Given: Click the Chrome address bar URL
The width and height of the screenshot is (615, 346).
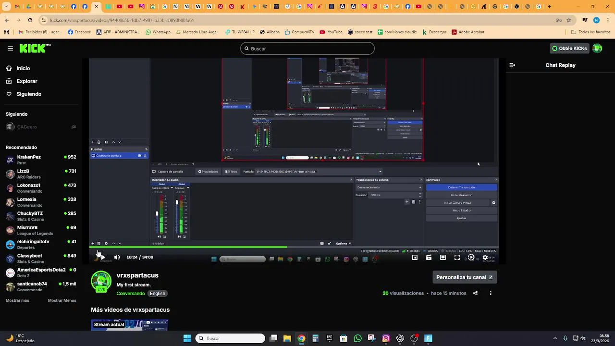Looking at the screenshot, I should pyautogui.click(x=122, y=20).
